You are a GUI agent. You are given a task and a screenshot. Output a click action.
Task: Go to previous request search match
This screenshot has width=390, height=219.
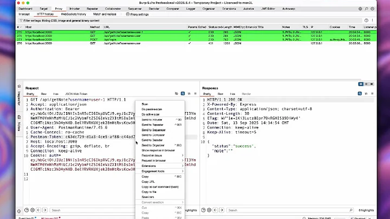click(38, 210)
